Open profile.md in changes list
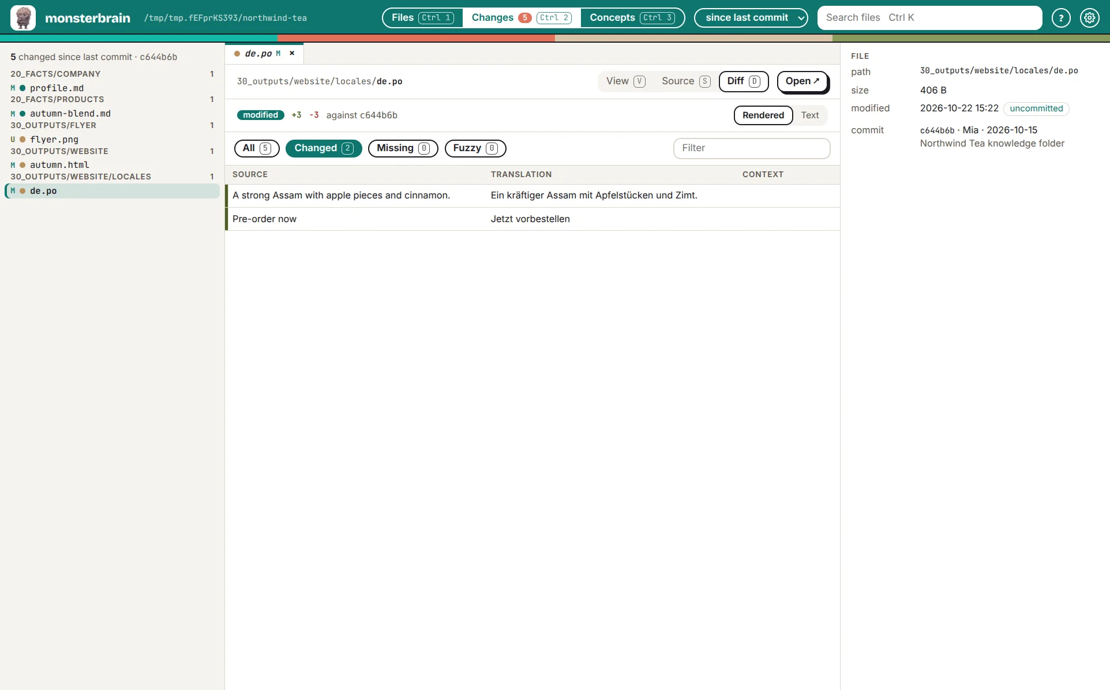This screenshot has width=1110, height=690. pyautogui.click(x=112, y=88)
